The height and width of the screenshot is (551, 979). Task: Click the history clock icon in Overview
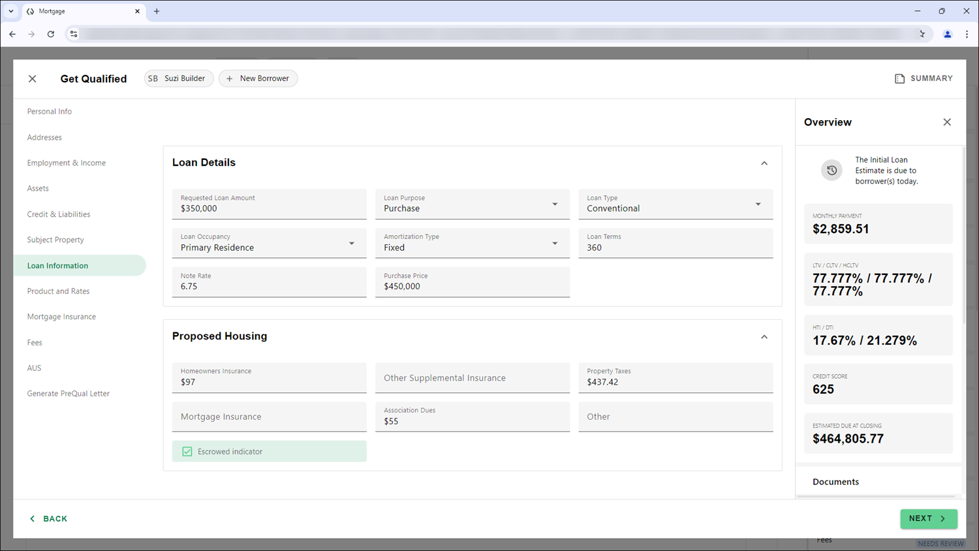coord(831,170)
